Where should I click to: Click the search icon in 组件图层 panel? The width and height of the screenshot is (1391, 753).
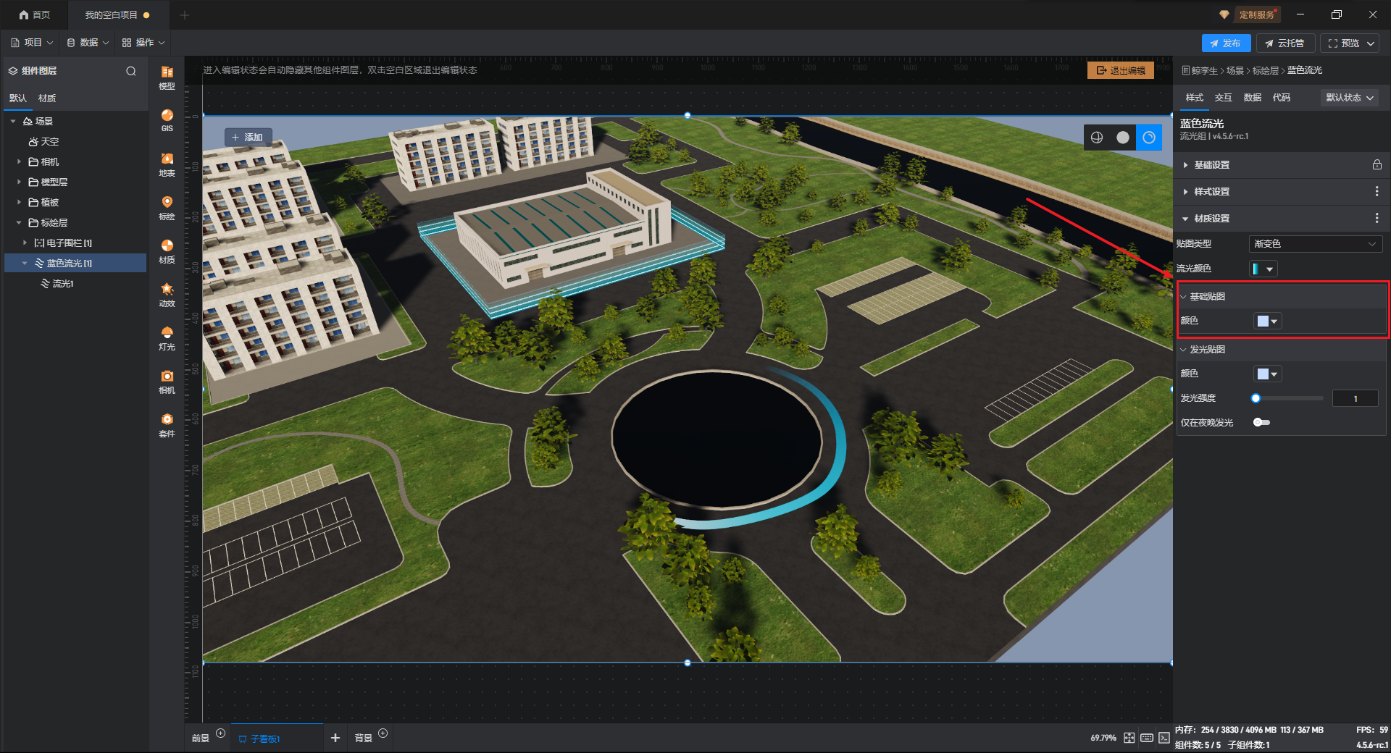click(131, 71)
